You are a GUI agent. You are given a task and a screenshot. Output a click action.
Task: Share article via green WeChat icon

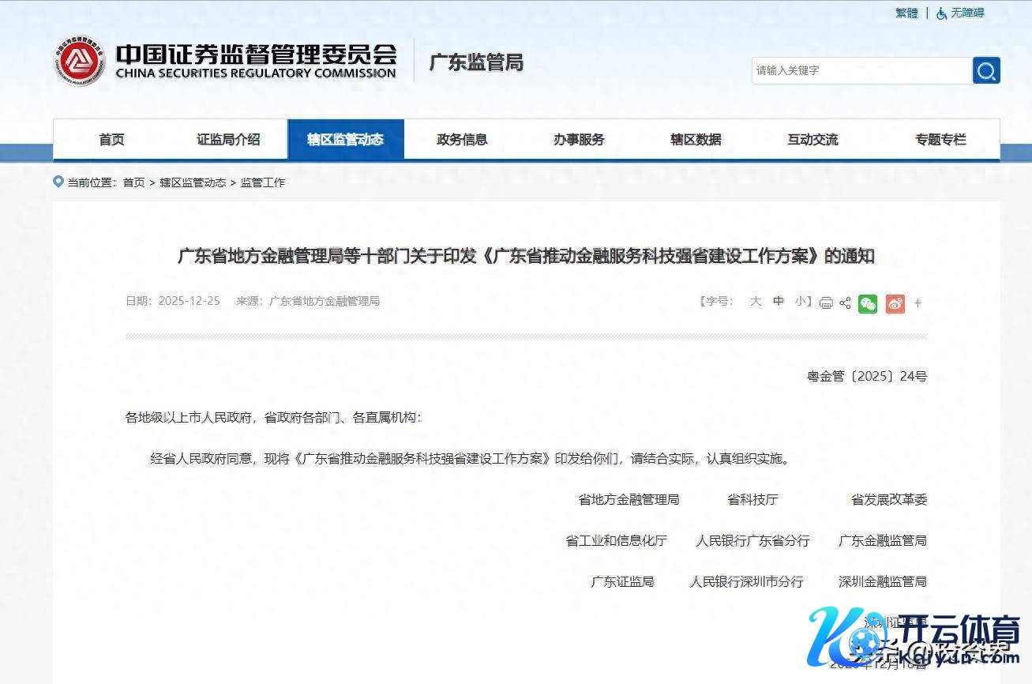[x=868, y=303]
